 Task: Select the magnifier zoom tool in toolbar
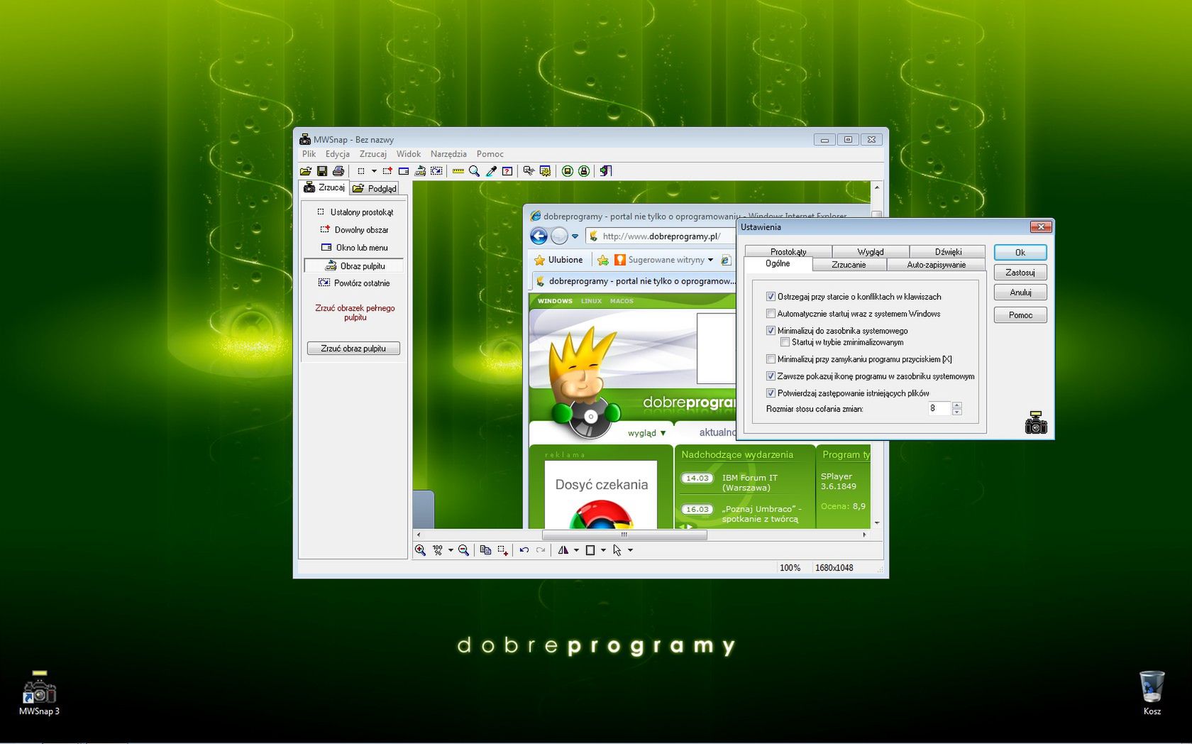475,171
